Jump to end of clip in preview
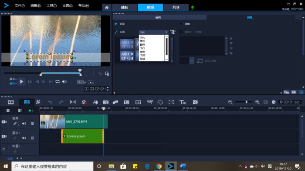Viewport: 305px width, 171px height. (51, 82)
